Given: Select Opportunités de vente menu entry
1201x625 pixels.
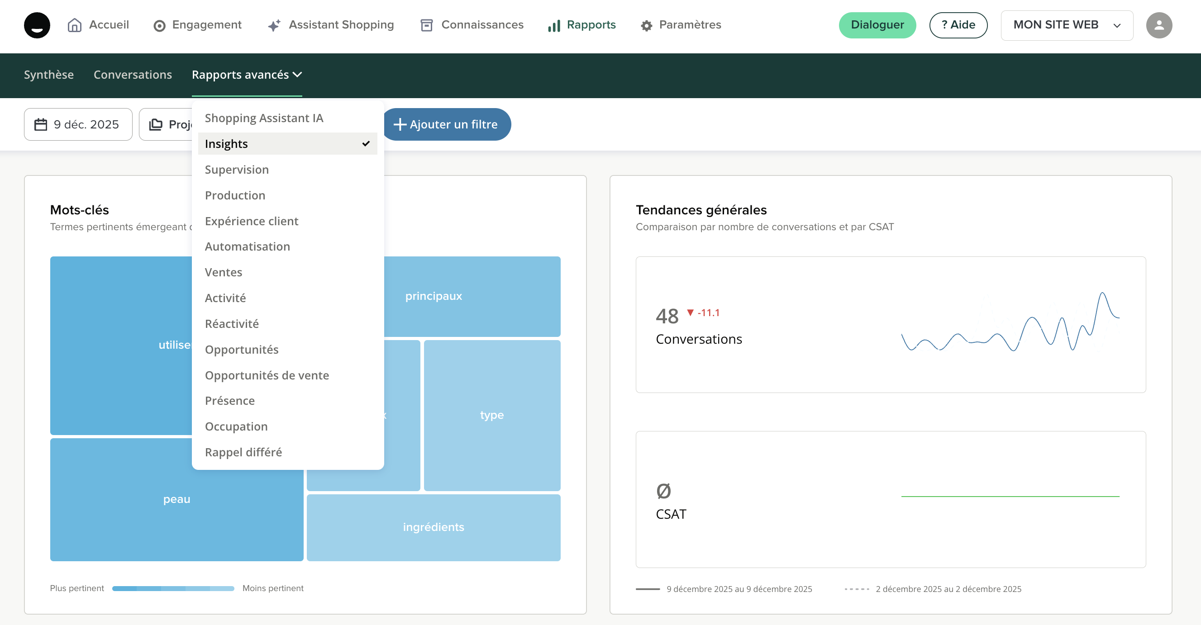Looking at the screenshot, I should click(267, 375).
